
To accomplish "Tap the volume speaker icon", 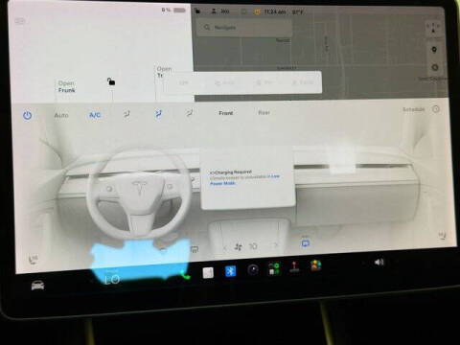I will pos(379,263).
